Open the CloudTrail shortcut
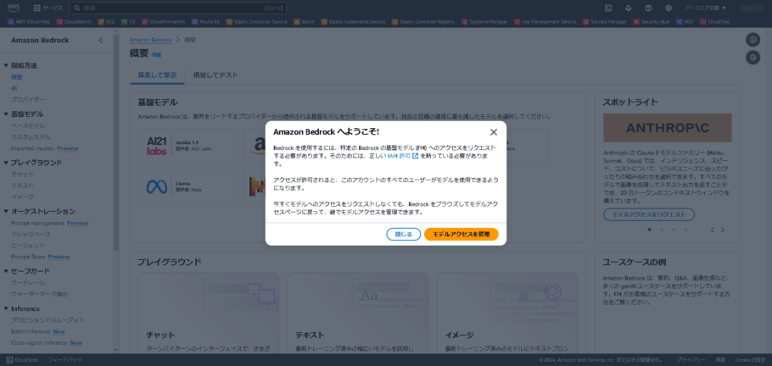The height and width of the screenshot is (366, 772). click(714, 22)
